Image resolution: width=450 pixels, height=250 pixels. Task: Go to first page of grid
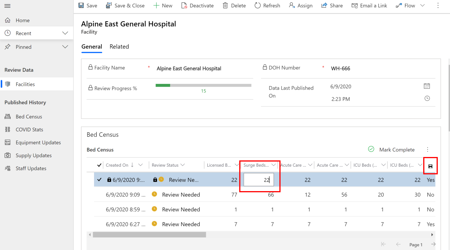click(383, 244)
